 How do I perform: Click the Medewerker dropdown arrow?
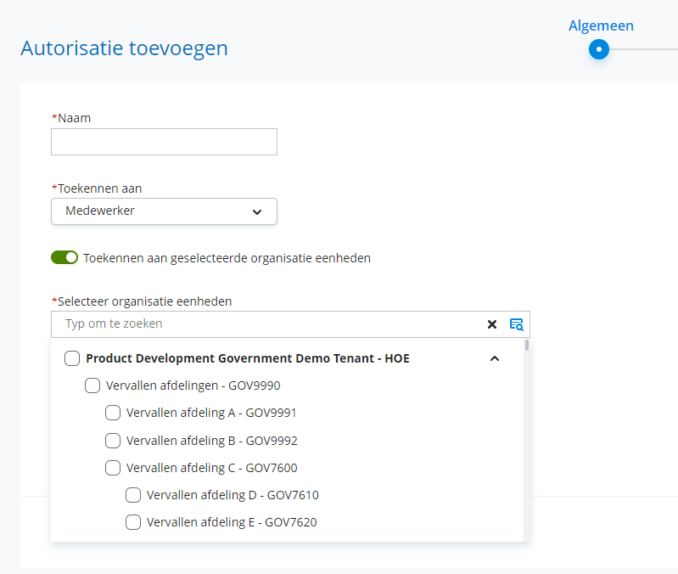[257, 212]
